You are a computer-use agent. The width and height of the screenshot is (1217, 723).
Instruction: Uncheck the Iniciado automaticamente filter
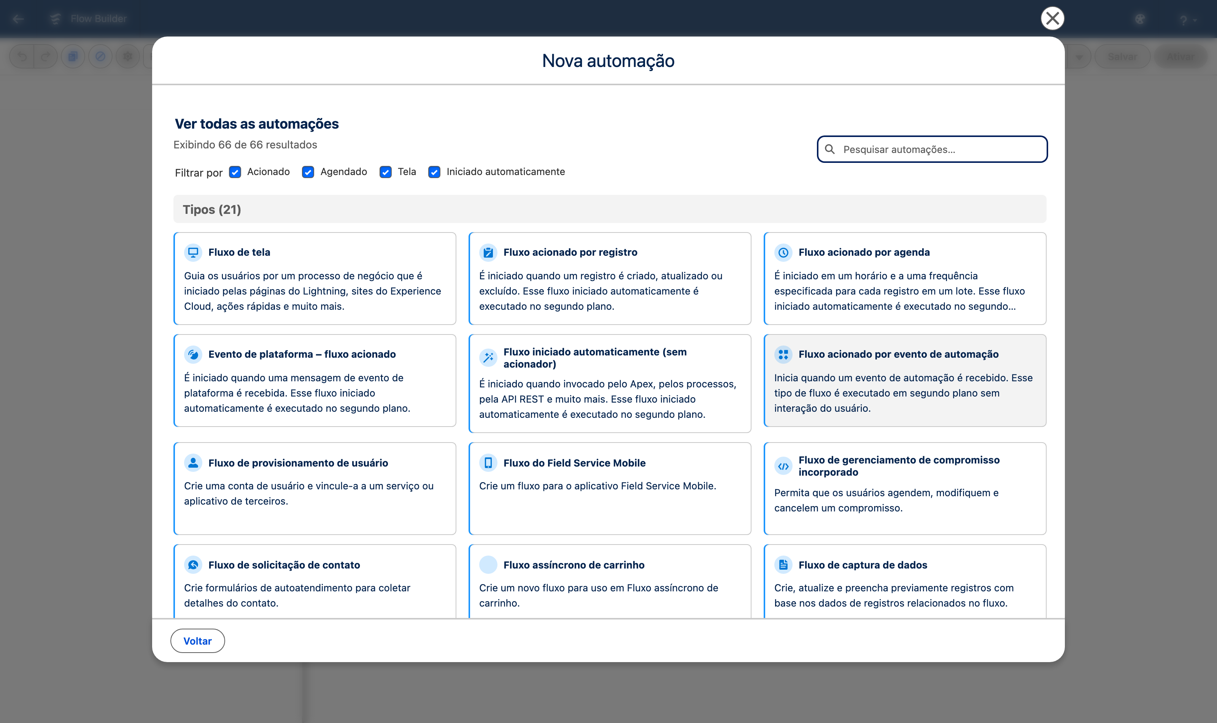coord(434,172)
